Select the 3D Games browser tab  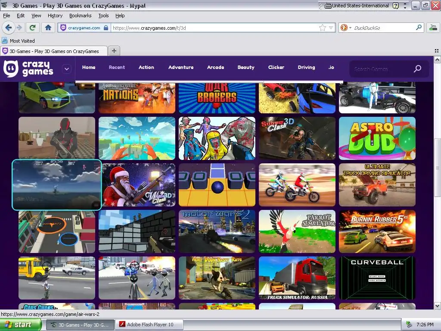coord(54,51)
